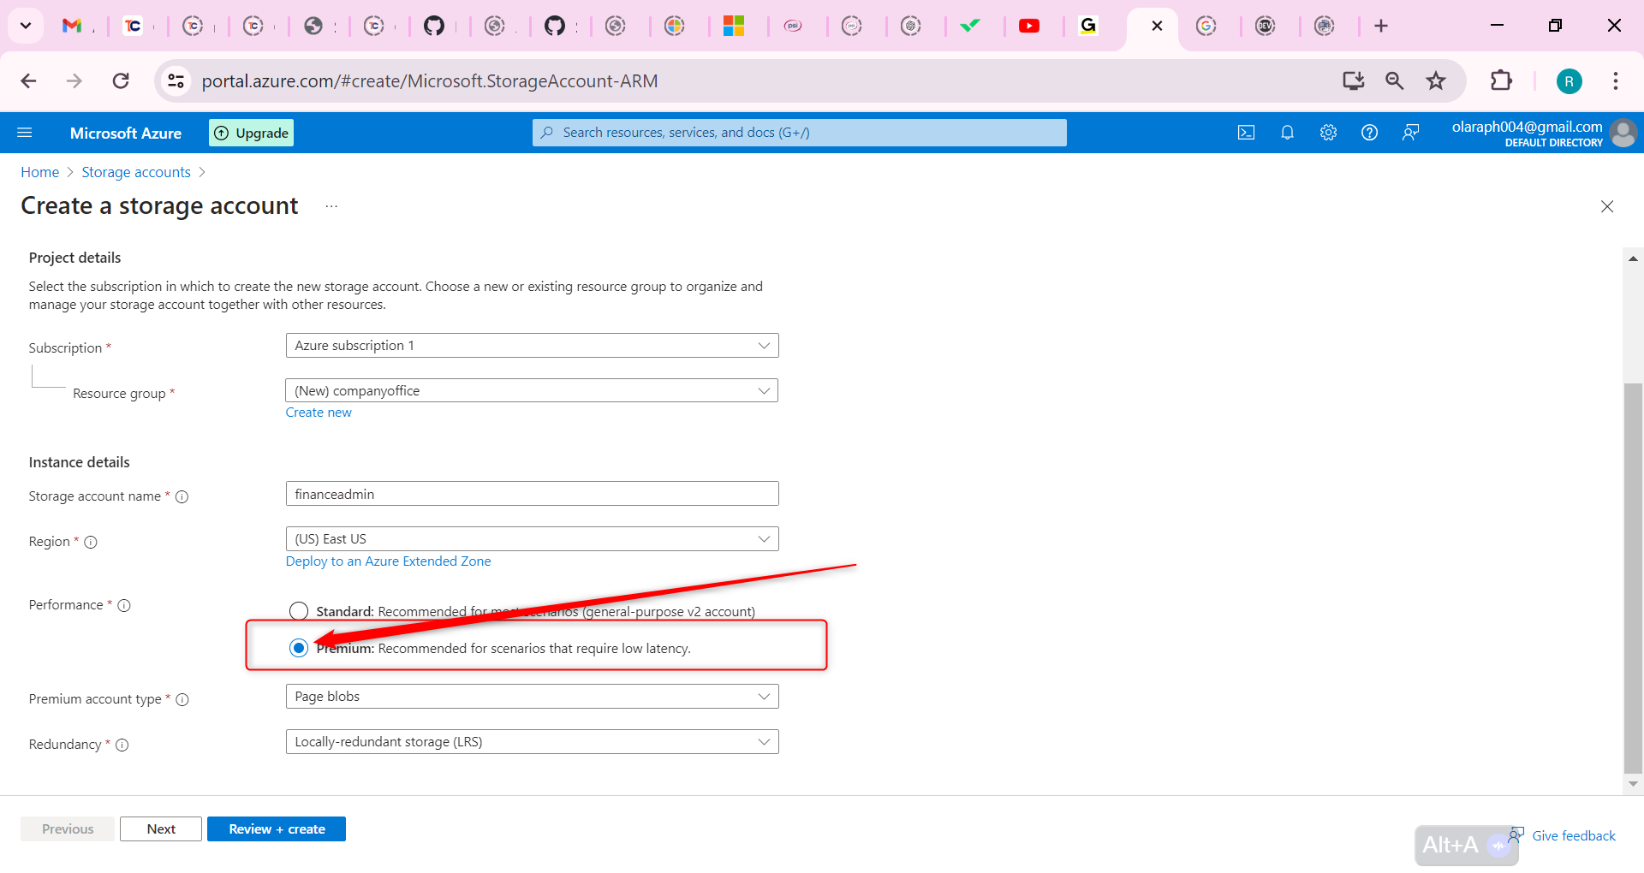The height and width of the screenshot is (873, 1644).
Task: Open the Azure portal hamburger menu
Action: point(25,133)
